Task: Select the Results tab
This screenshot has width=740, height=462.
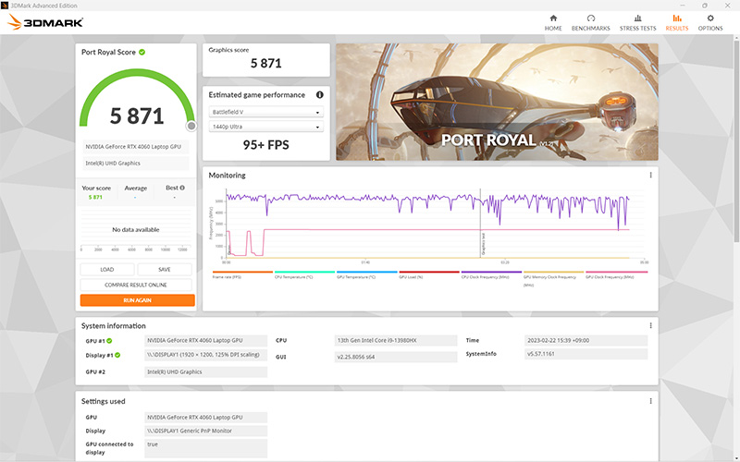Action: [676, 22]
